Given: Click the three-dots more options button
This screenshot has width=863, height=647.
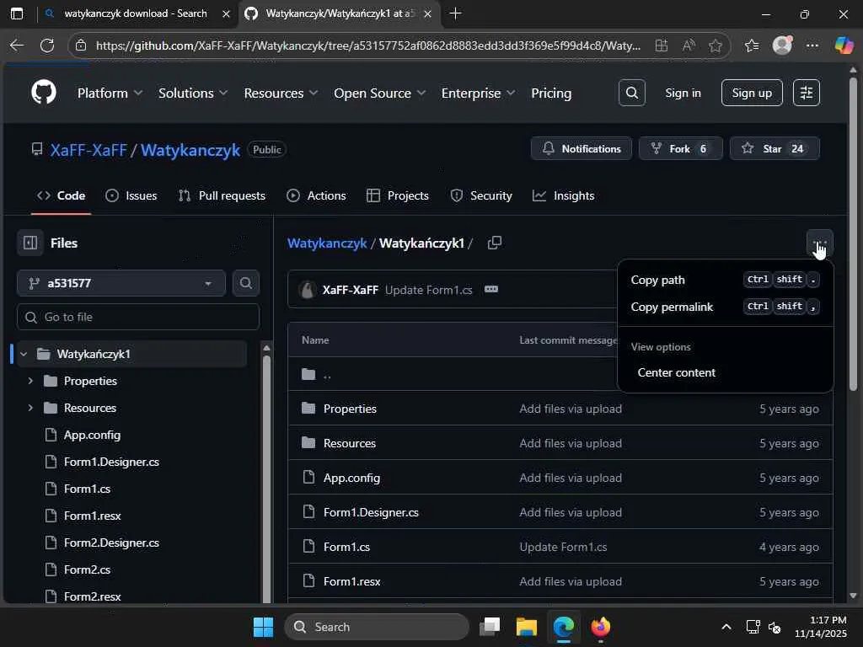Looking at the screenshot, I should 819,243.
